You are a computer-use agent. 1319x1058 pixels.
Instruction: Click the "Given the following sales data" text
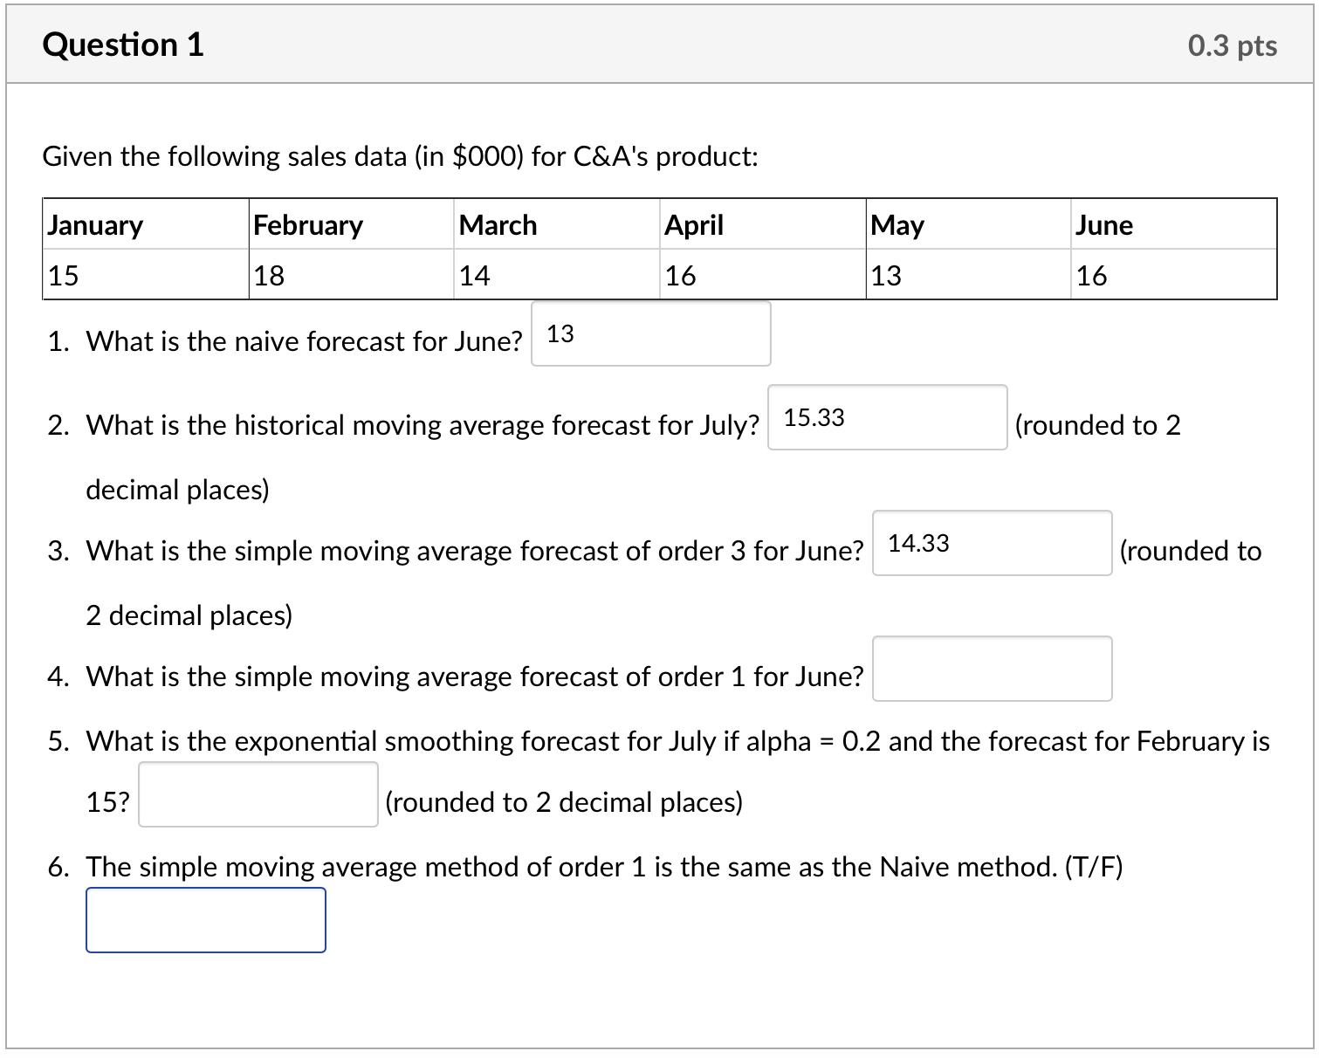click(401, 156)
